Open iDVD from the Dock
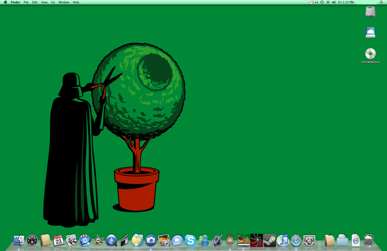 [x=85, y=240]
